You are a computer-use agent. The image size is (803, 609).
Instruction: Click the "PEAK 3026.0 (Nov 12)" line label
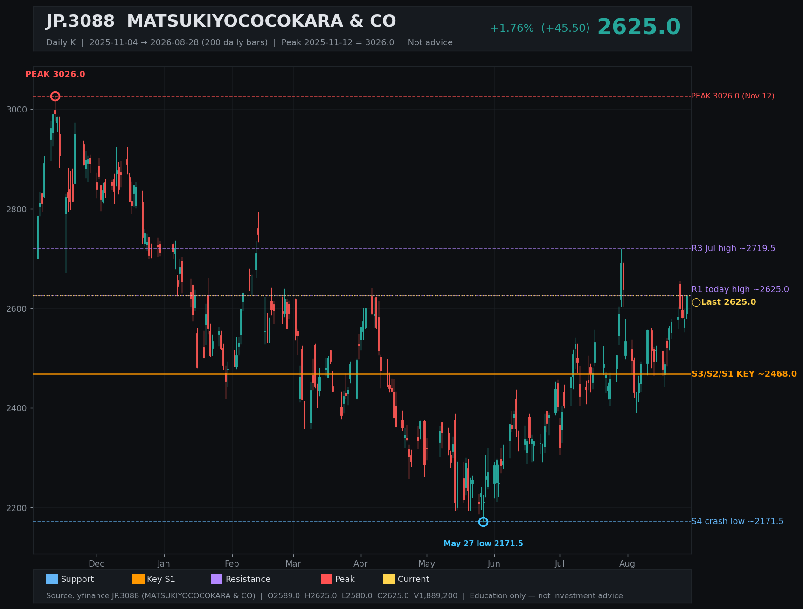click(733, 96)
